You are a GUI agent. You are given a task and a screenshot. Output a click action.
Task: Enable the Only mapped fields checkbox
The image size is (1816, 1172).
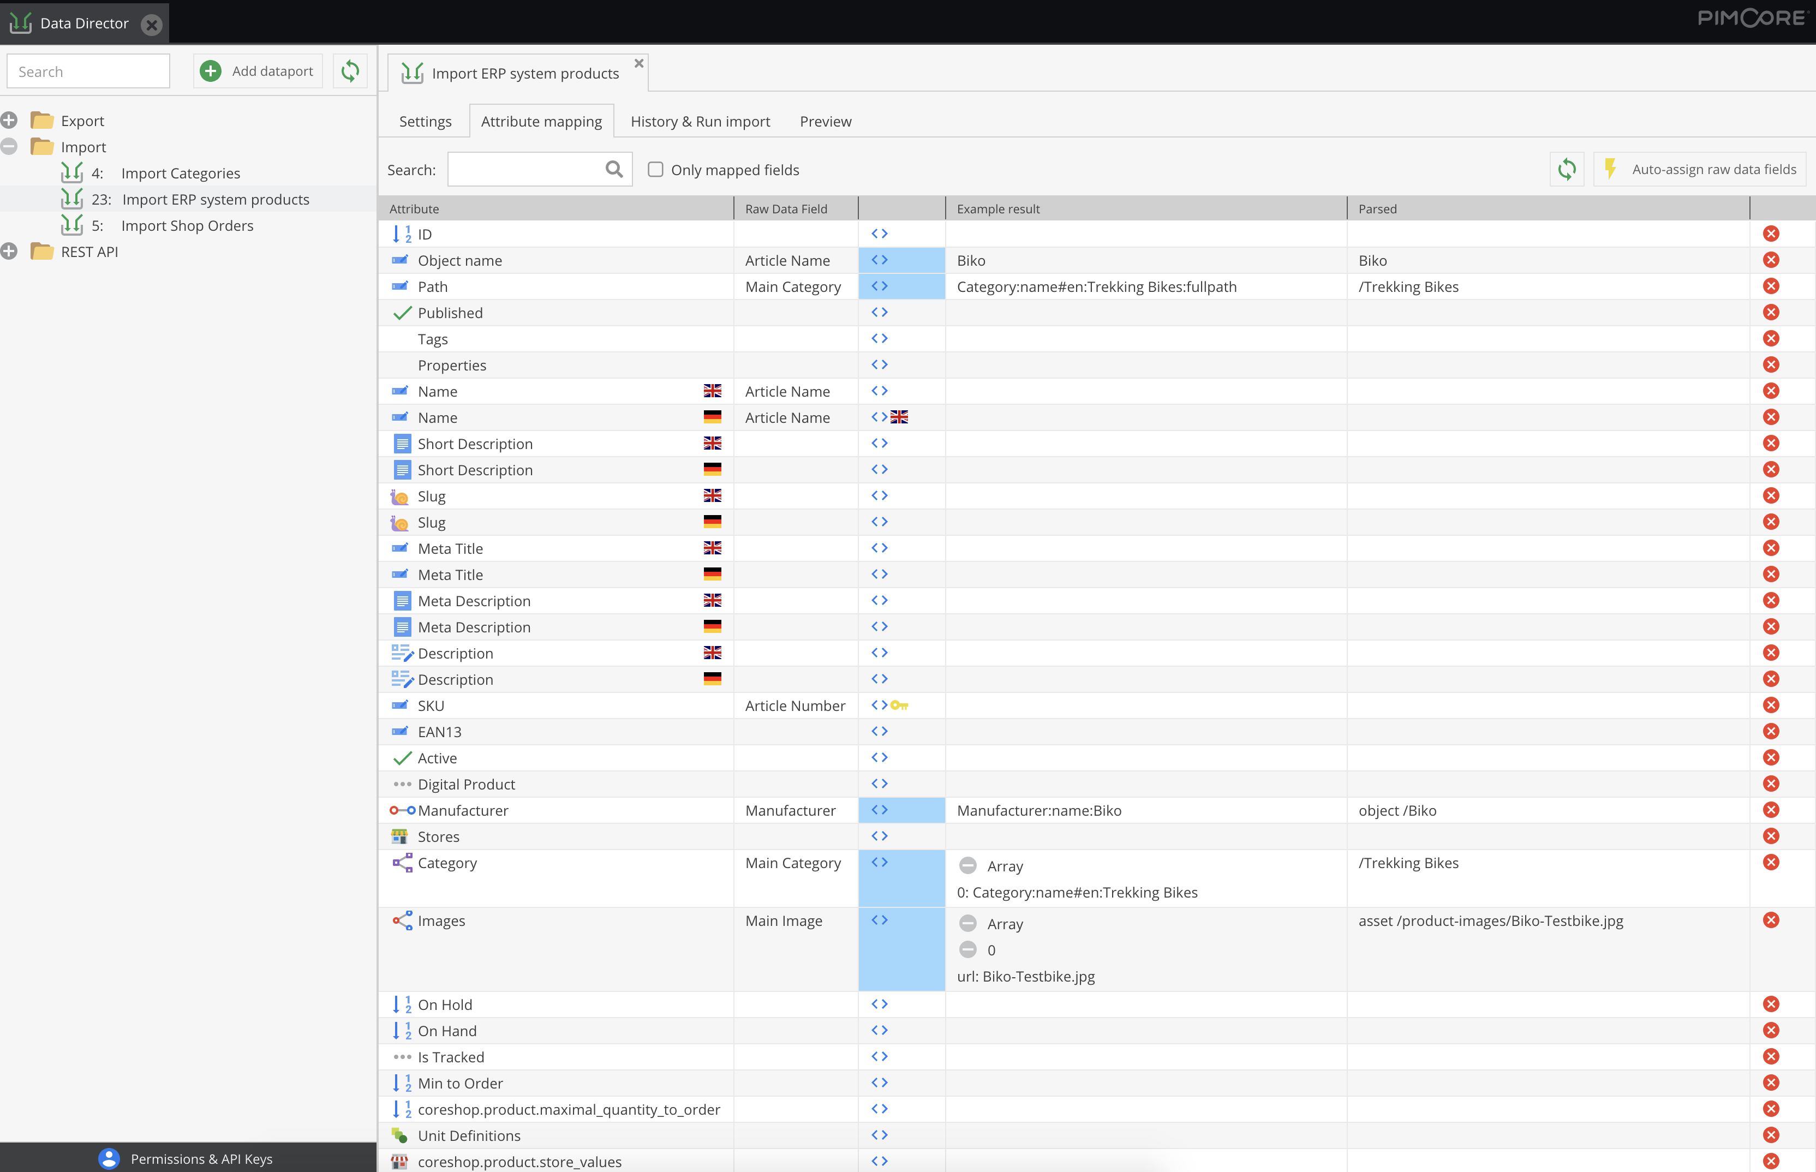655,169
